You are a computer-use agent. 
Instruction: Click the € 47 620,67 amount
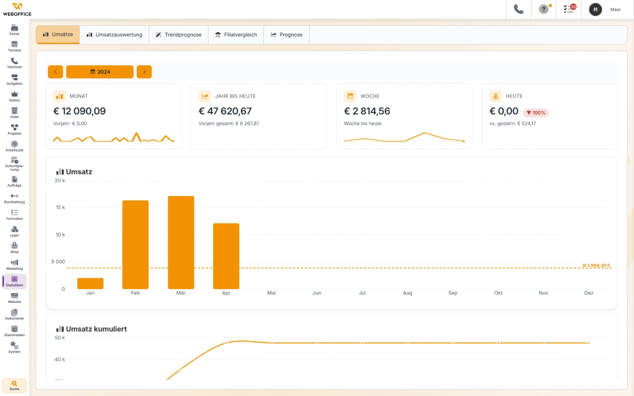coord(225,111)
